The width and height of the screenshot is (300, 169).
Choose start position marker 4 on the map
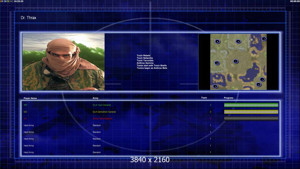(264, 39)
